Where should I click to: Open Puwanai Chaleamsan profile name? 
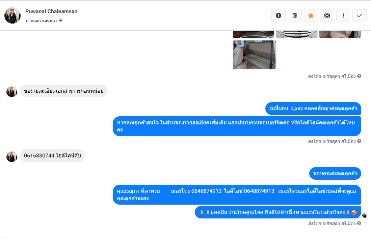click(51, 11)
